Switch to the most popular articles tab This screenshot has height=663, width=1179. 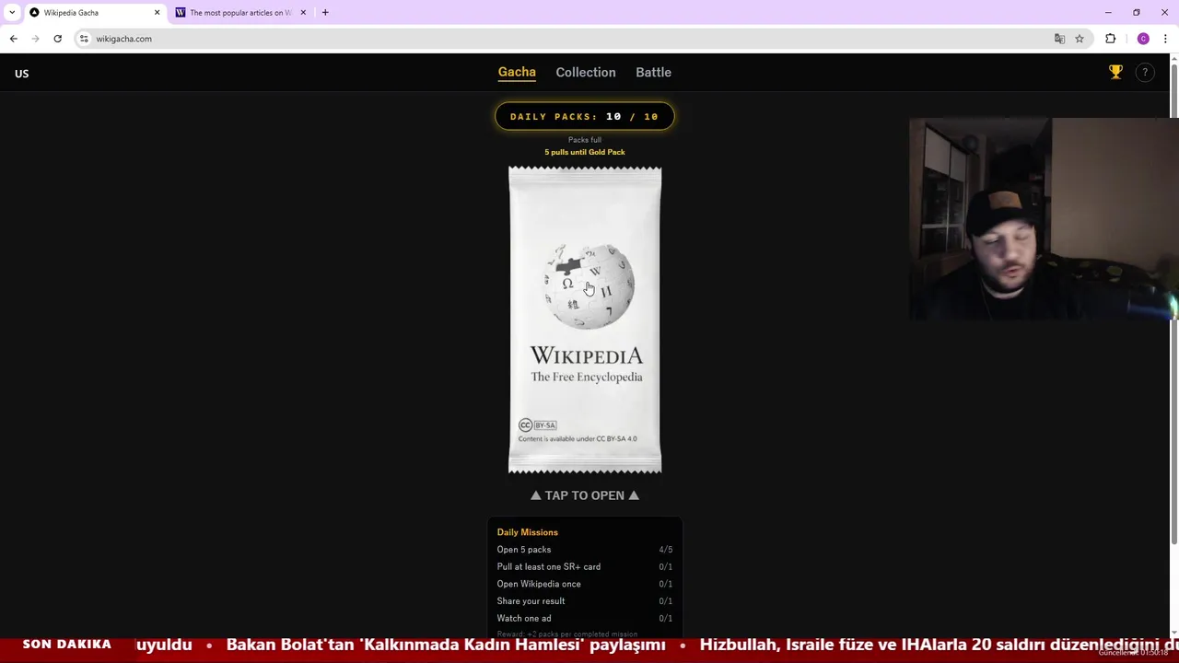(x=240, y=12)
